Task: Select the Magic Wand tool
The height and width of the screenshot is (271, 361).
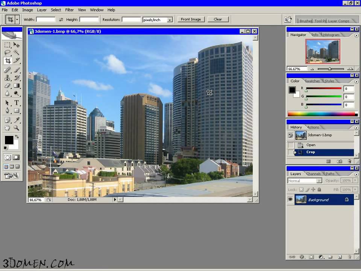Action: 17,52
